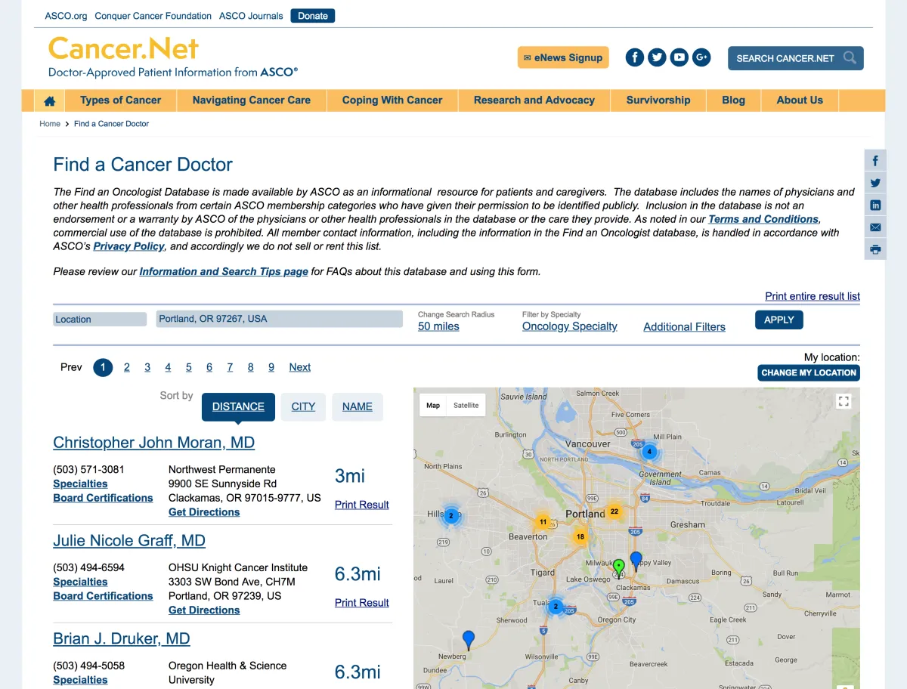Click Home in the breadcrumb

[50, 124]
